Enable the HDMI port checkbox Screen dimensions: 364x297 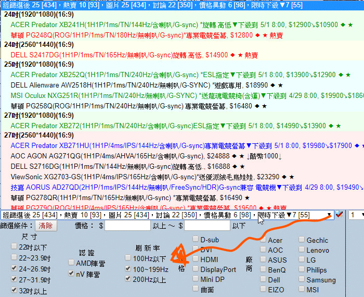click(196, 258)
